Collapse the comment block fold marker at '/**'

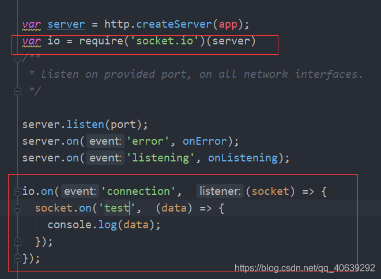(x=17, y=58)
